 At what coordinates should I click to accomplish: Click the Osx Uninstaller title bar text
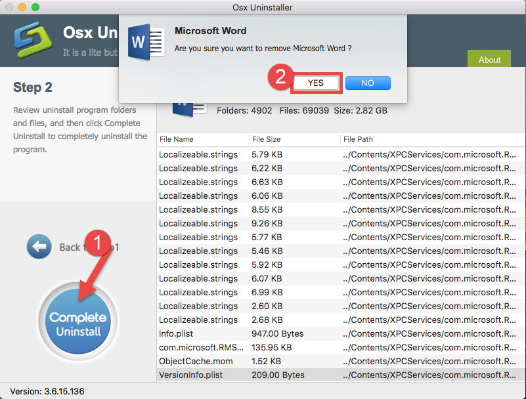pyautogui.click(x=263, y=7)
